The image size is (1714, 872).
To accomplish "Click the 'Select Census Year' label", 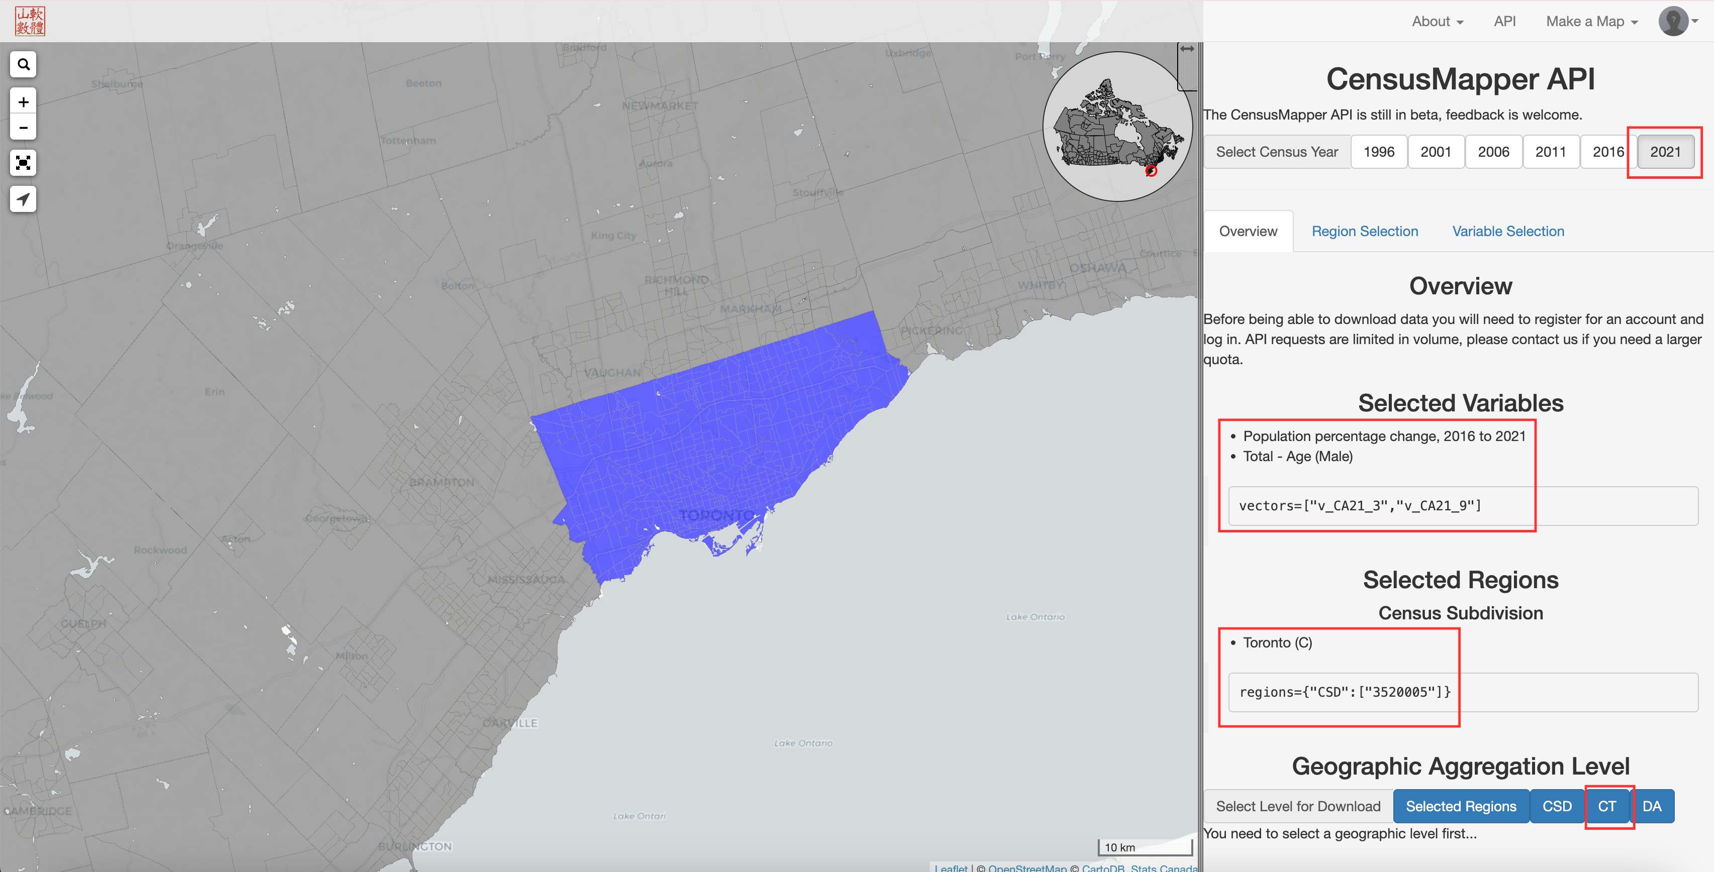I will [1277, 152].
